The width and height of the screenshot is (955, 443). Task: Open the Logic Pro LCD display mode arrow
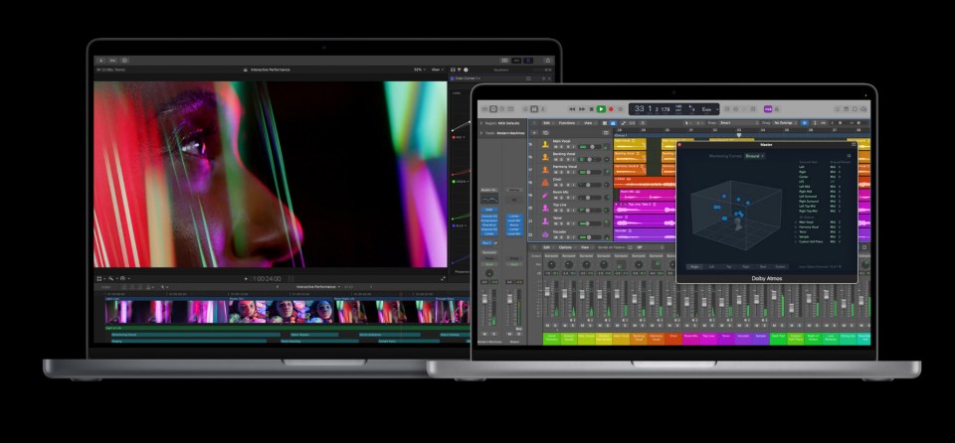pyautogui.click(x=717, y=109)
